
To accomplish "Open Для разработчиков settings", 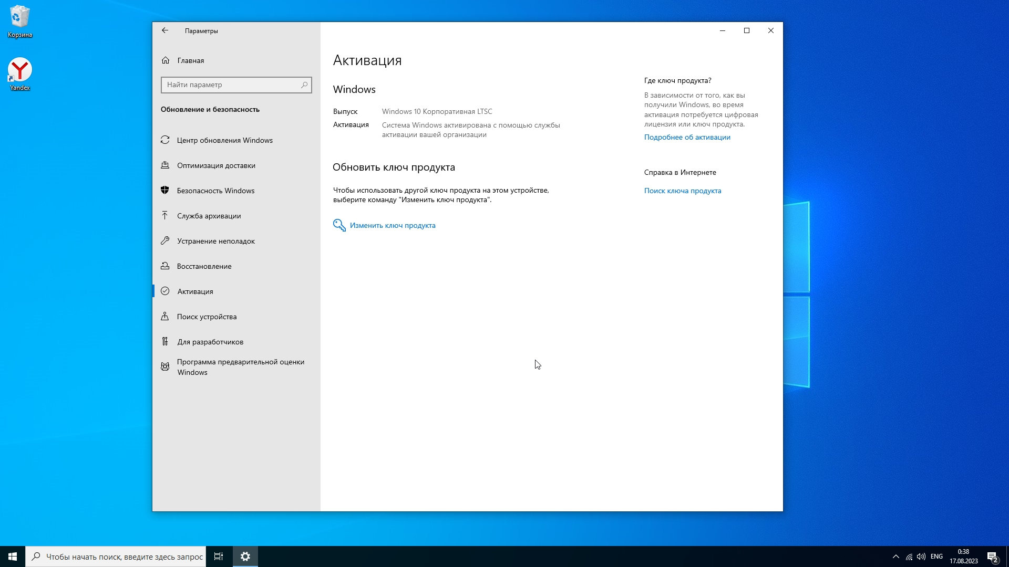I will coord(210,342).
